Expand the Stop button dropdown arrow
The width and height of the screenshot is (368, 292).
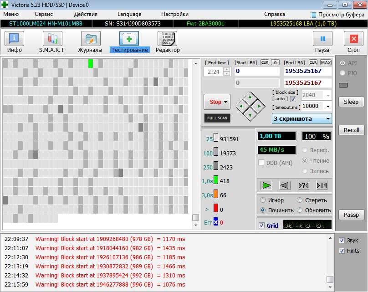(226, 102)
